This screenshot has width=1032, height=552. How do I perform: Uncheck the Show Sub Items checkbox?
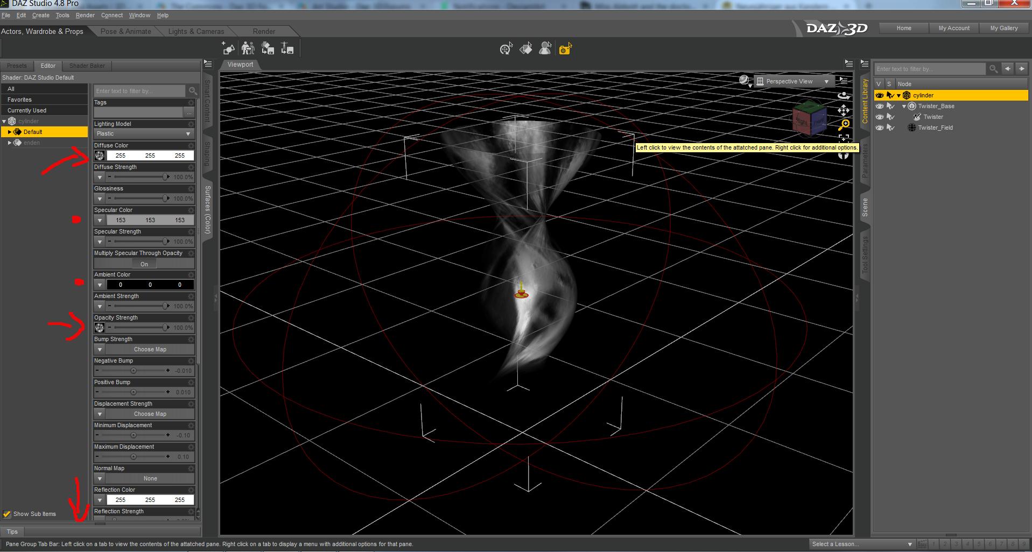coord(7,514)
